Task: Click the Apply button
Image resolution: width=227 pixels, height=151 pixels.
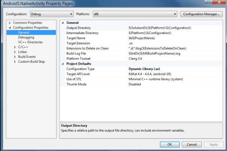Action: 214,145
